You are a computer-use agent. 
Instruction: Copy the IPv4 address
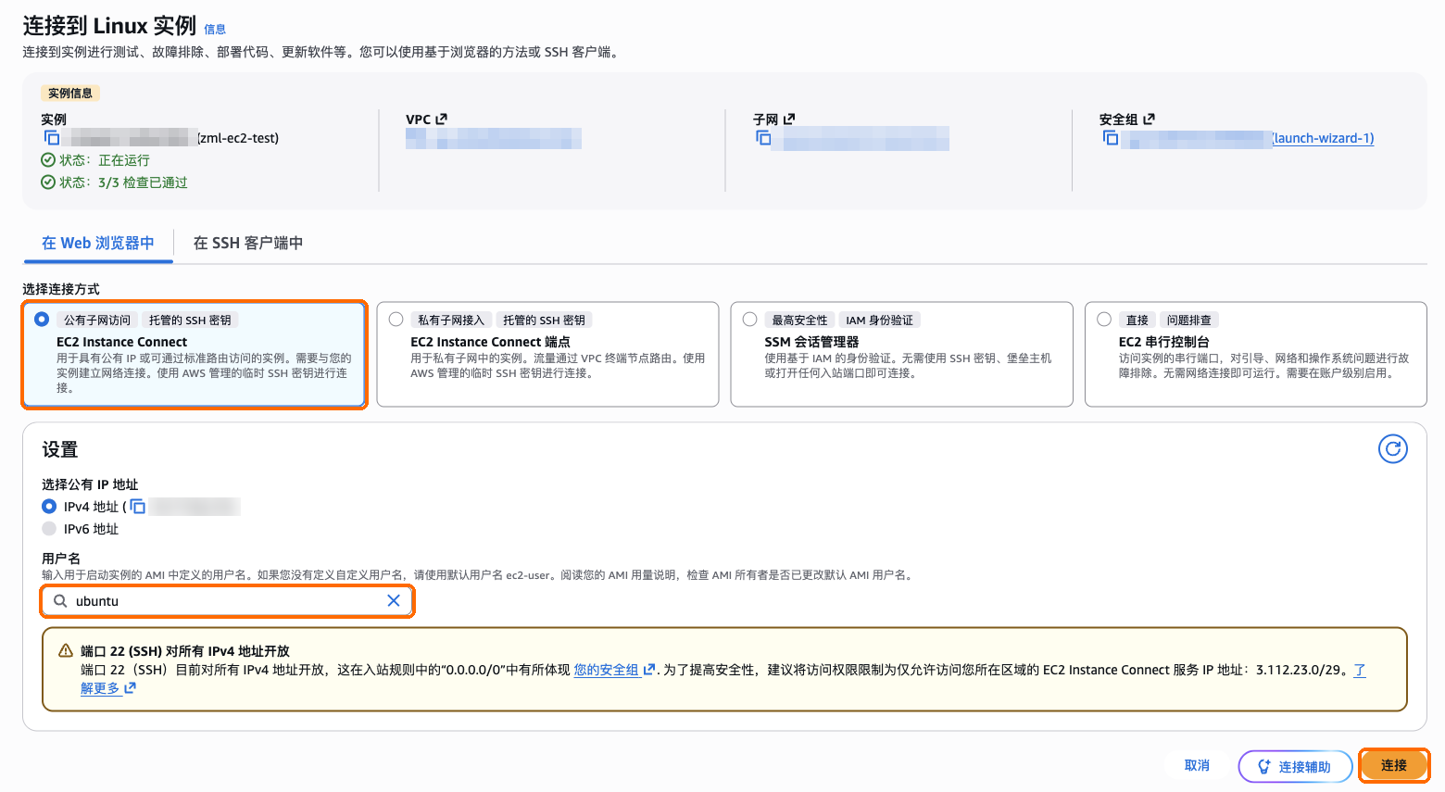(138, 507)
